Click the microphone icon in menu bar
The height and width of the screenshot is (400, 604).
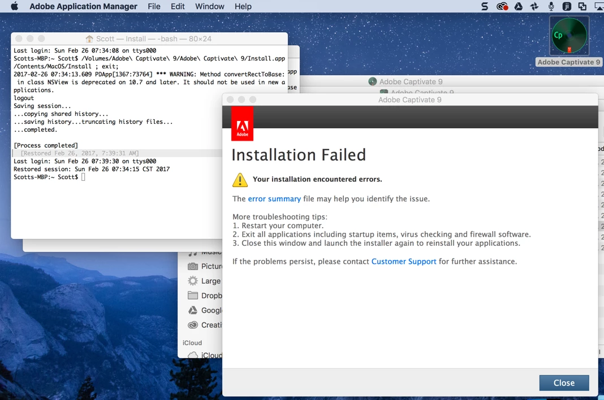coord(551,6)
